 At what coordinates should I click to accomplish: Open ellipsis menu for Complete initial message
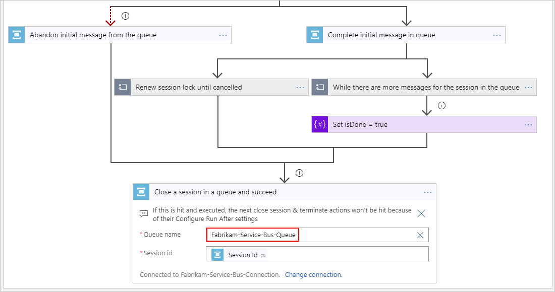[x=497, y=35]
